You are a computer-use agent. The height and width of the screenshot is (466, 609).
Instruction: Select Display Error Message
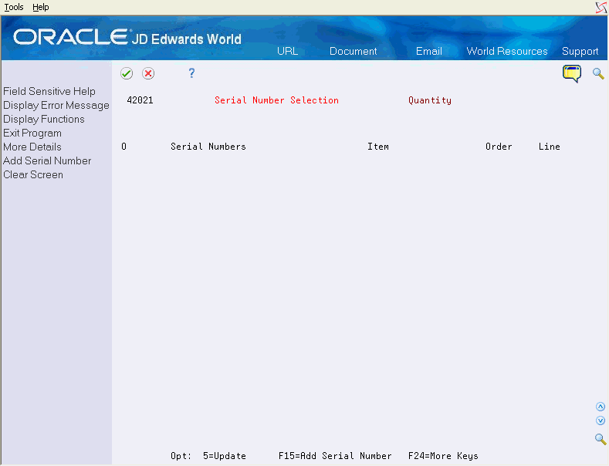pos(56,105)
